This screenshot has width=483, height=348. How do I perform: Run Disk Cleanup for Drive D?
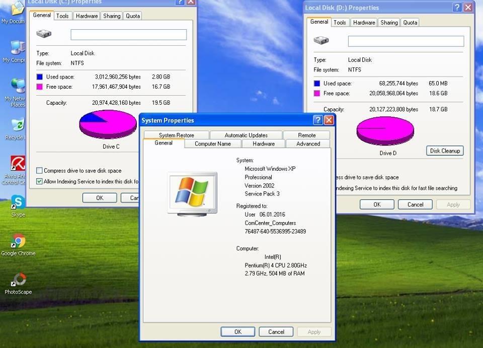click(445, 151)
